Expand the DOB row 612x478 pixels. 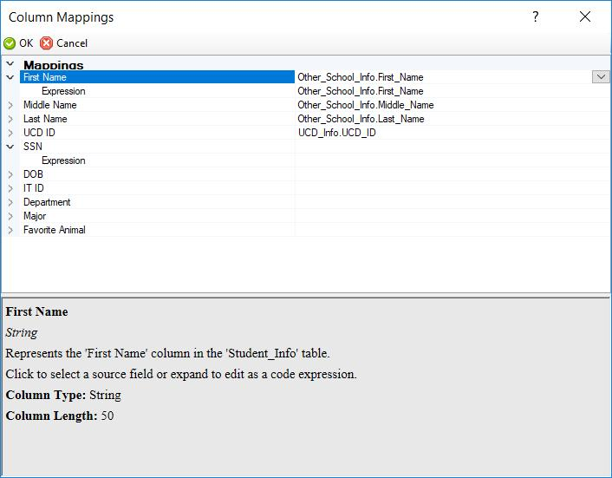[10, 174]
